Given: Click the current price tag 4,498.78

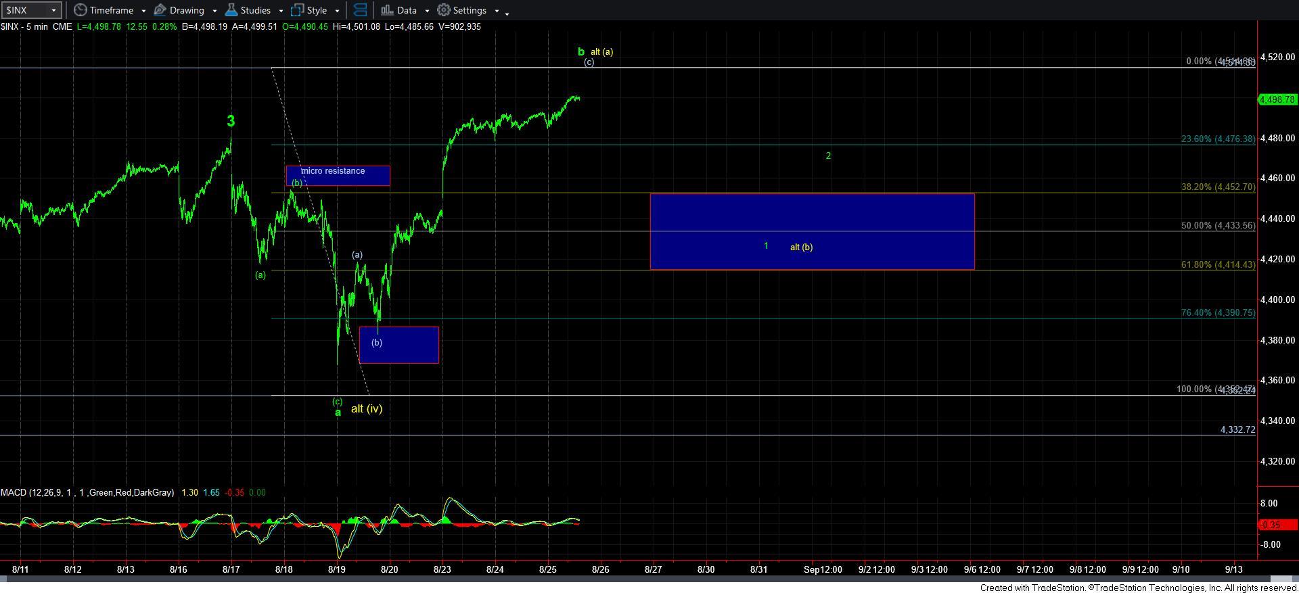Looking at the screenshot, I should [x=1277, y=99].
